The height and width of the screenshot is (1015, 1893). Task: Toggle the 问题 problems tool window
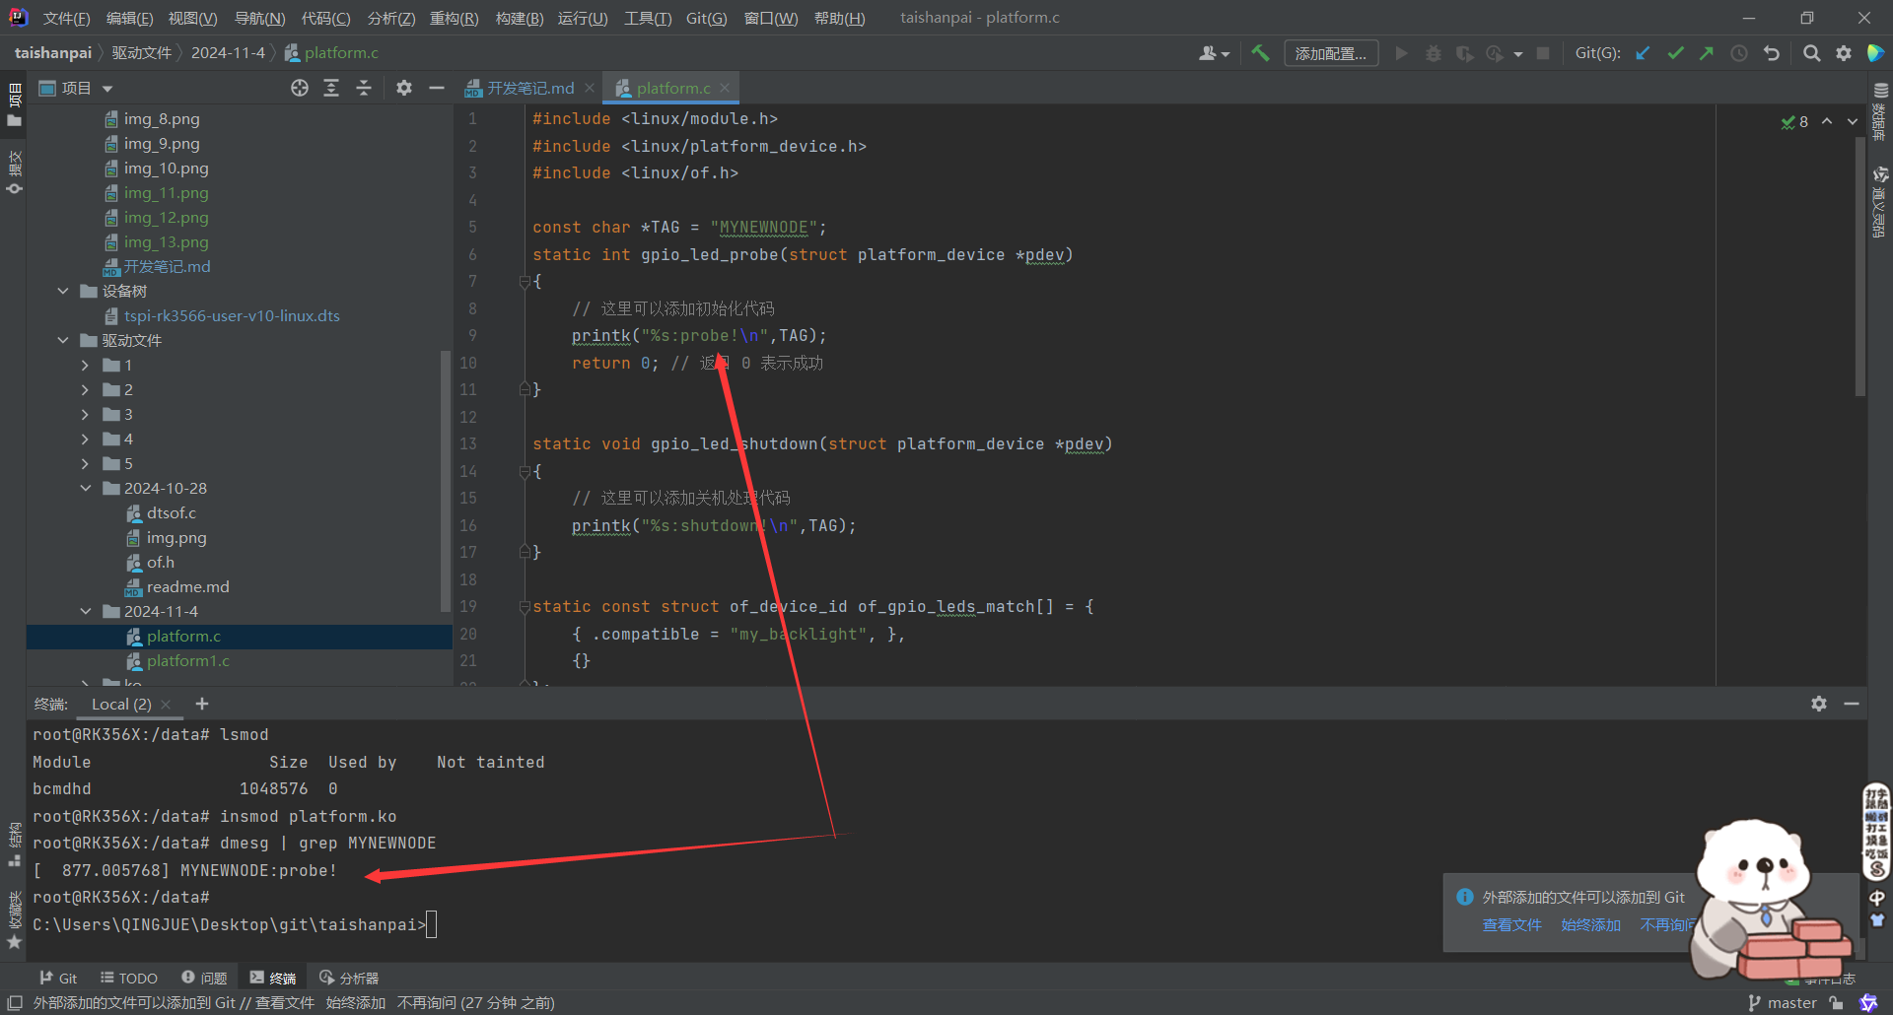(204, 978)
